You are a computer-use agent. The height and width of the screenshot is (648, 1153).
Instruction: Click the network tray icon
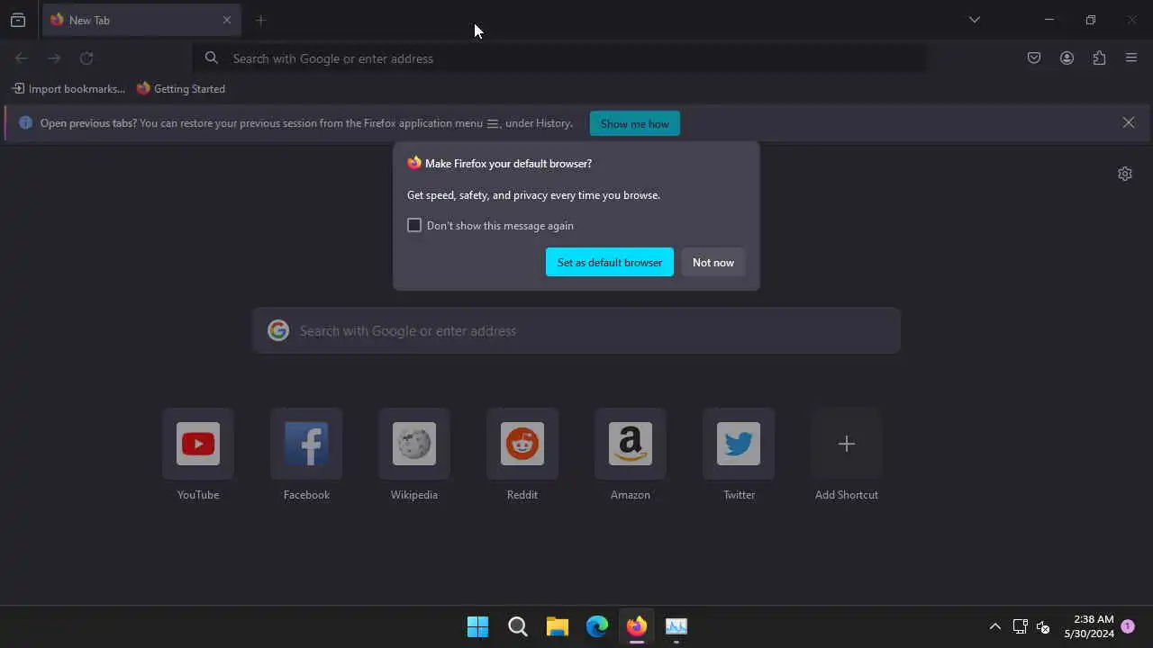point(1021,626)
